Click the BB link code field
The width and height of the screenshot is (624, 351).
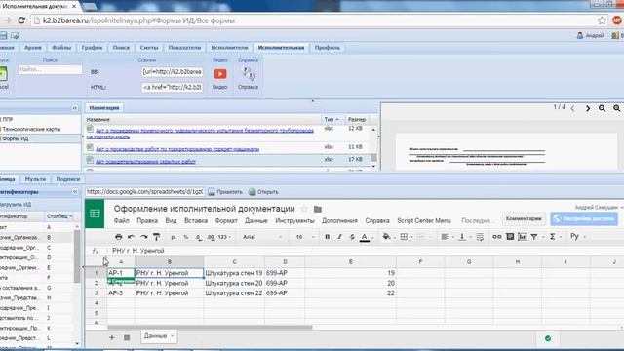tap(172, 72)
